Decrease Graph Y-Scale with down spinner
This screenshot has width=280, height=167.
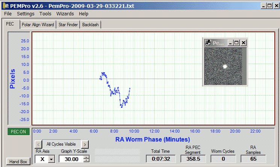point(86,161)
